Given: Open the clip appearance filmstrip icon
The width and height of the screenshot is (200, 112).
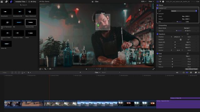Looking at the screenshot, I should click(x=191, y=72).
